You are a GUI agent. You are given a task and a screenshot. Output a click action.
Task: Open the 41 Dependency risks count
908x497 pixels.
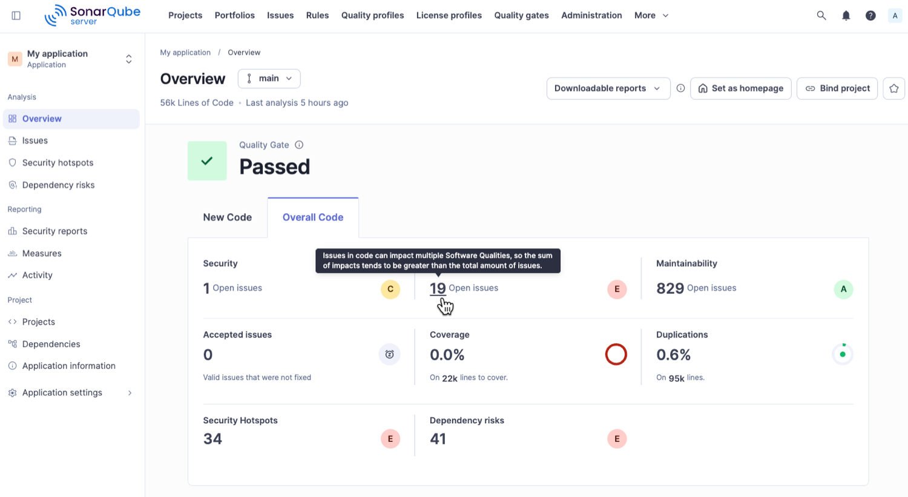pos(438,439)
